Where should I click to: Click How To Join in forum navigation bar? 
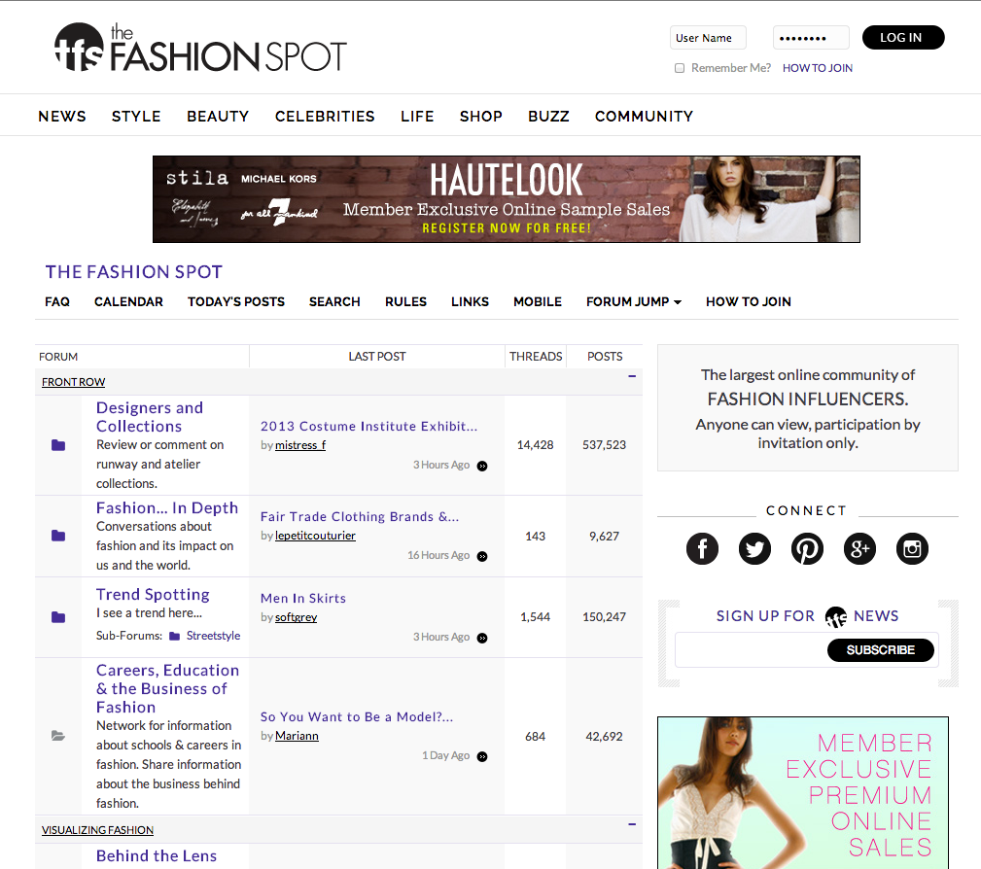coord(749,301)
